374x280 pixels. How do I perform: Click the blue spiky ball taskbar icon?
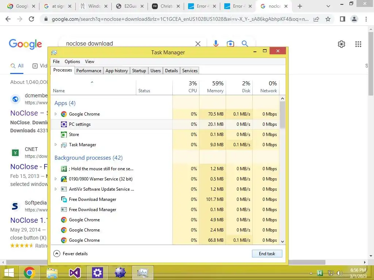click(120, 273)
